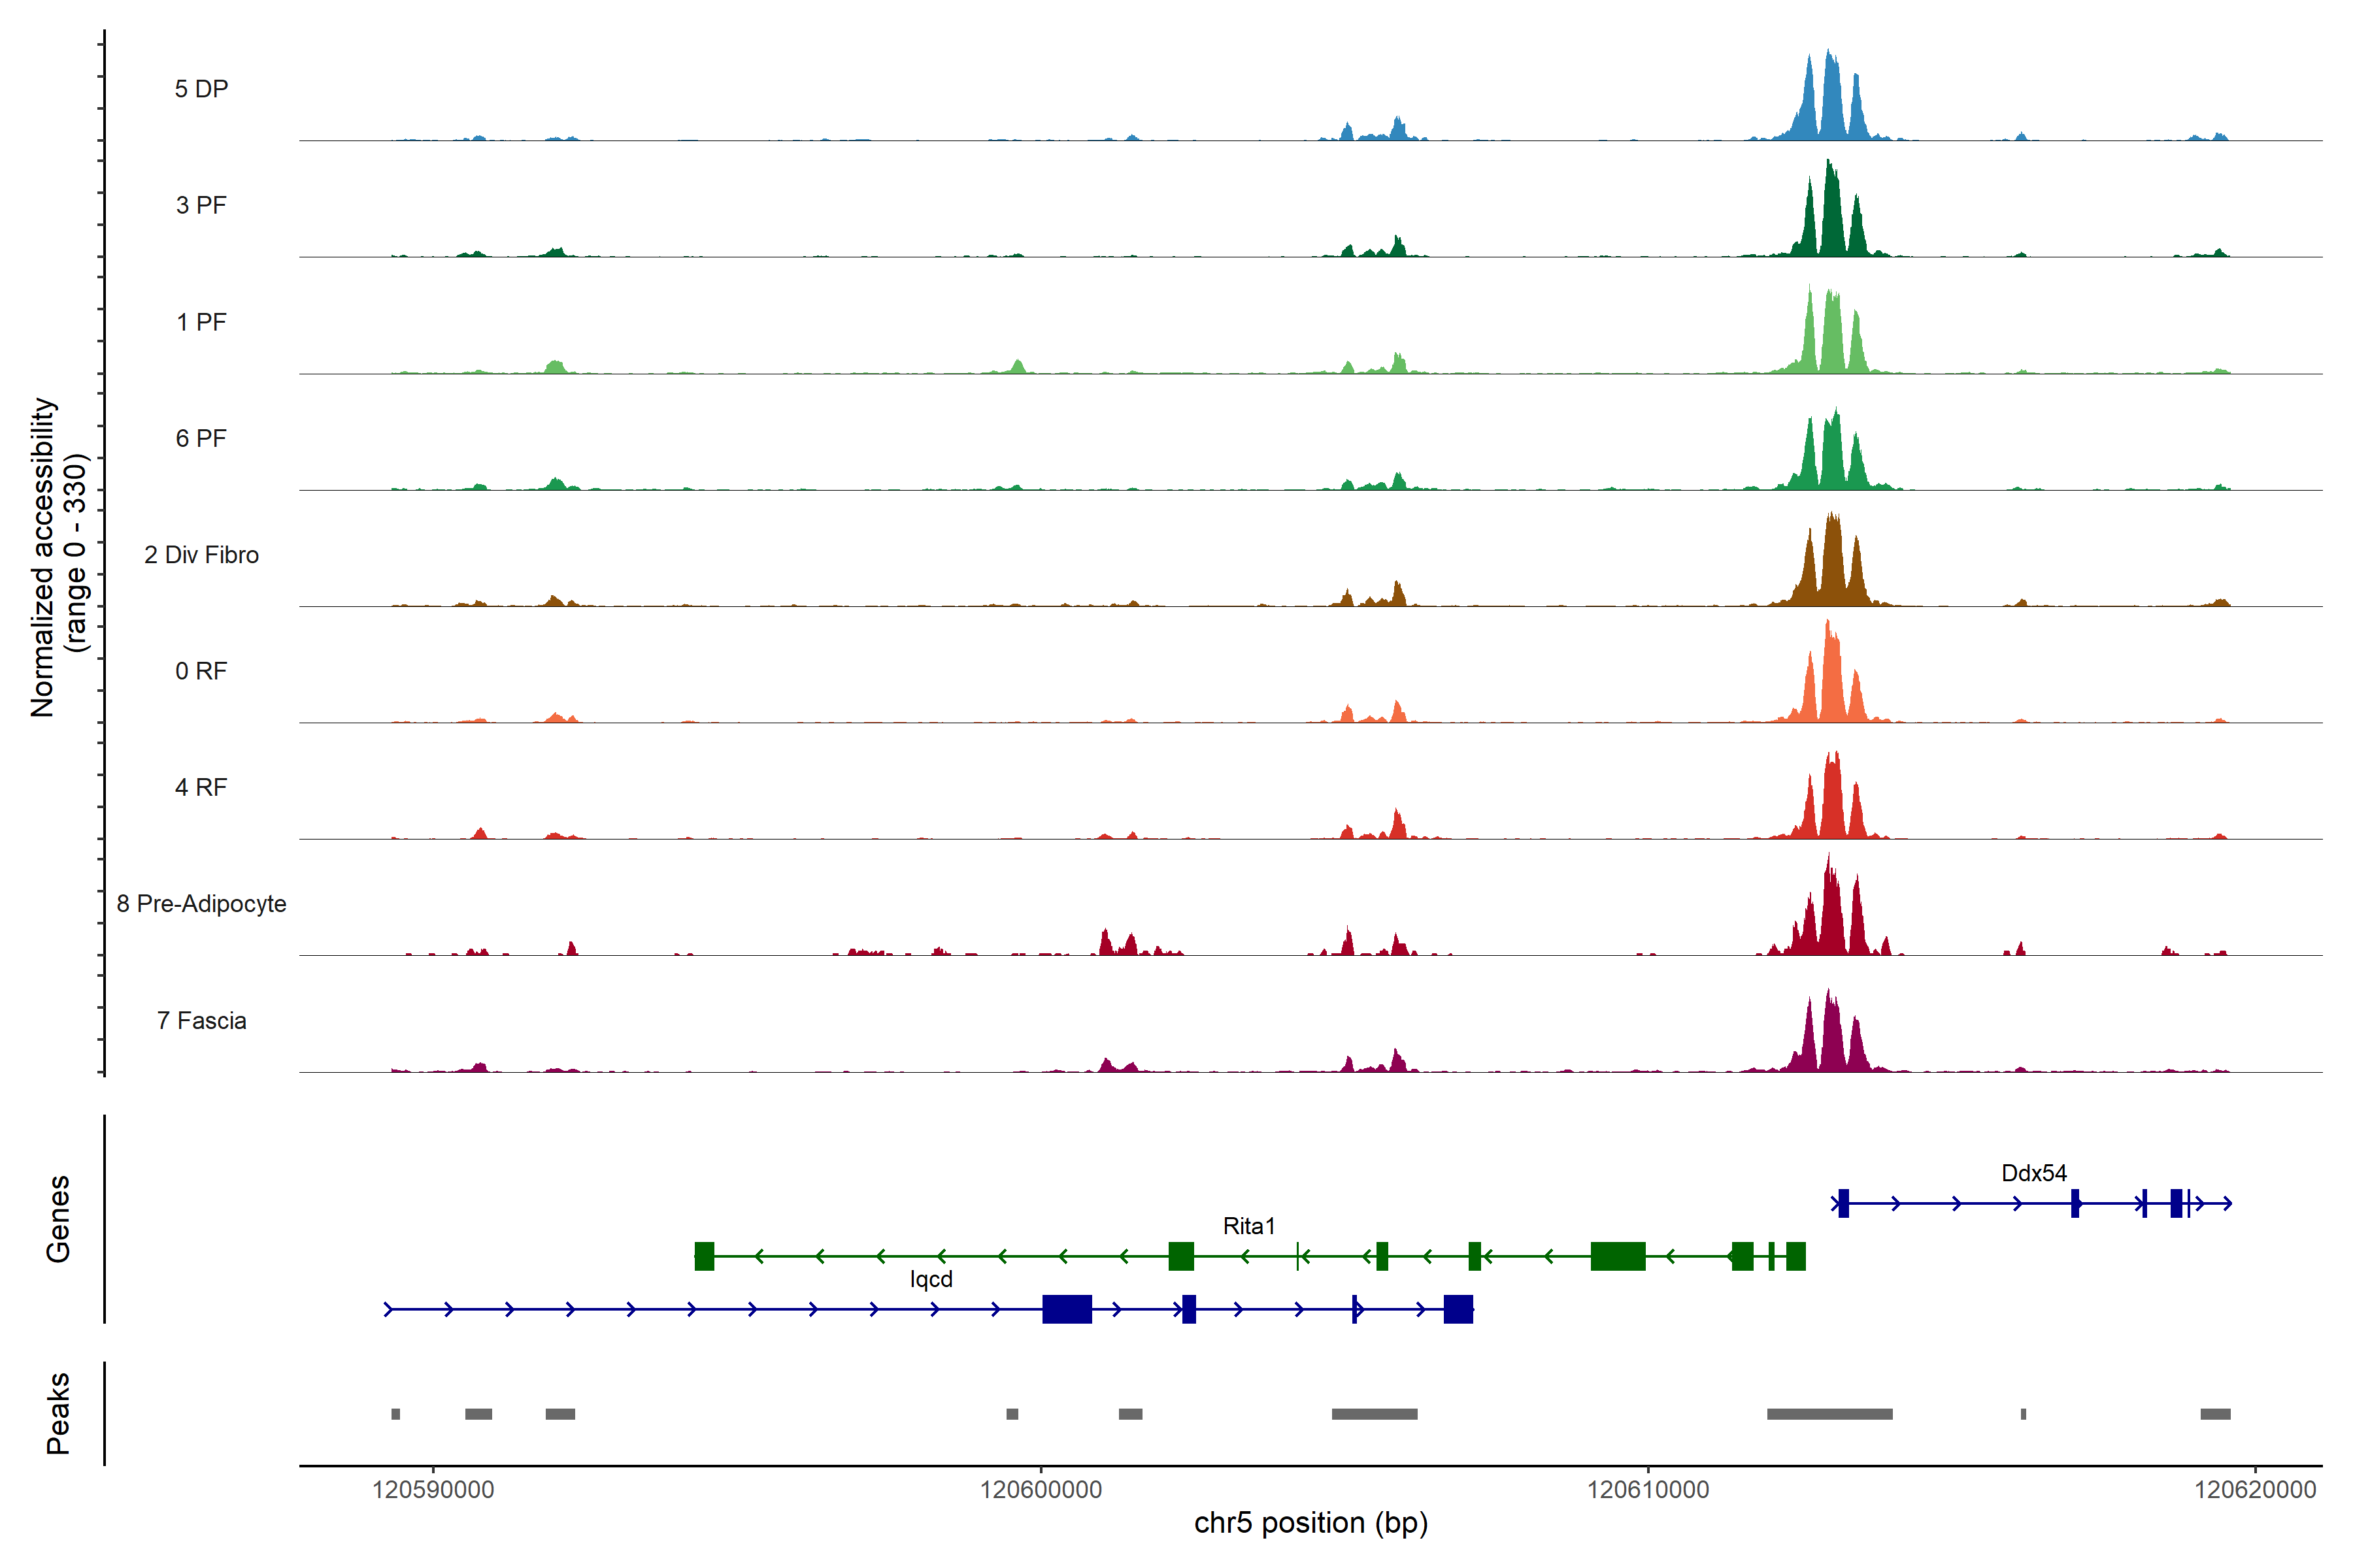Click the largest dark blue Iqcd exon
Image resolution: width=2353 pixels, height=1568 pixels.
[1067, 1309]
